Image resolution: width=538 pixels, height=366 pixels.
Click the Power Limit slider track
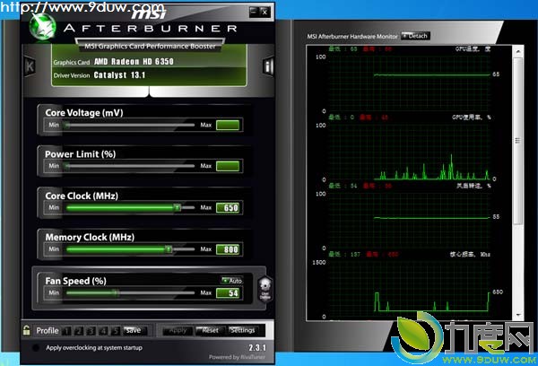(x=130, y=166)
